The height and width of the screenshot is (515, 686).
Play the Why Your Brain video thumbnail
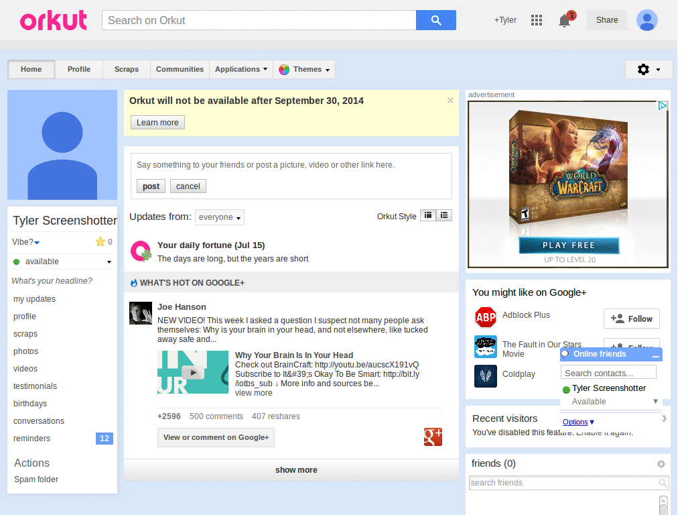[x=192, y=371]
